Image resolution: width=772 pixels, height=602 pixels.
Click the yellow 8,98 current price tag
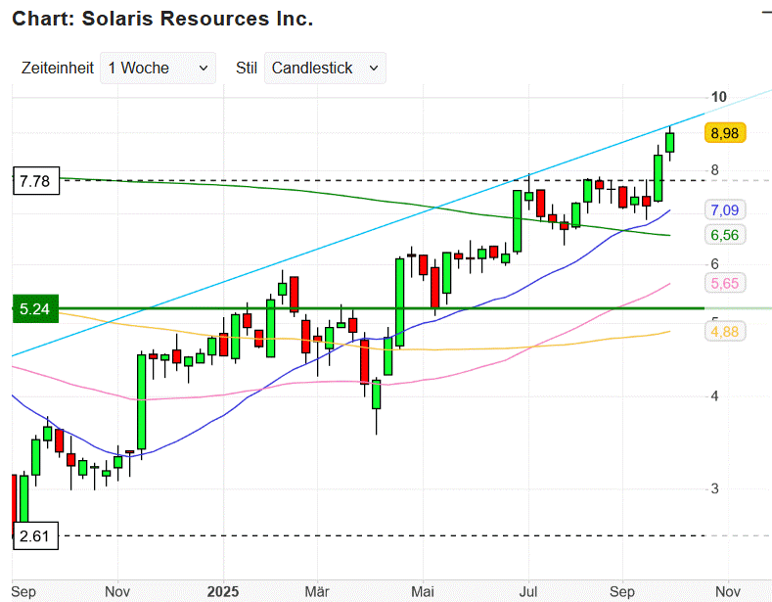coord(725,133)
